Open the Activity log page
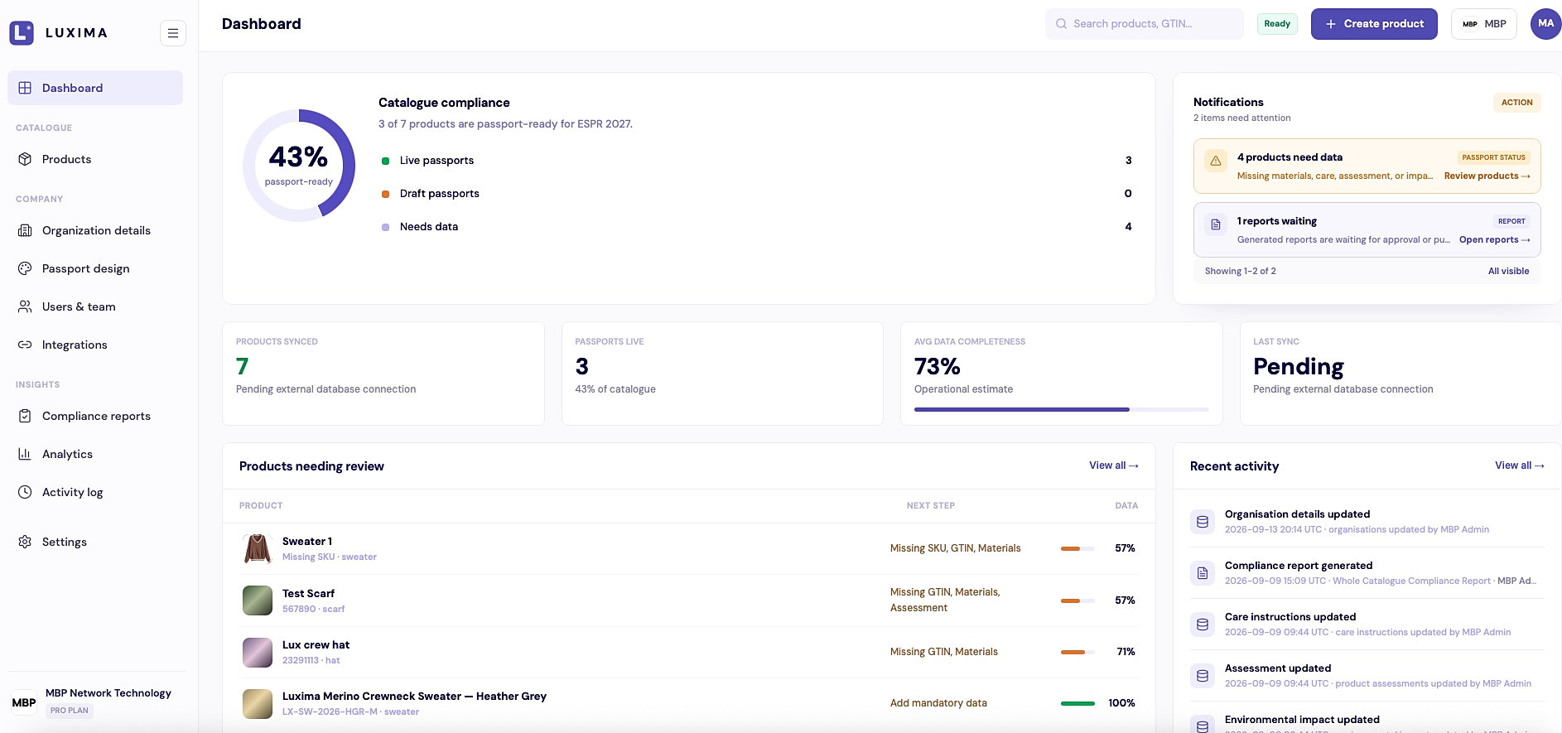Viewport: 1562px width, 733px height. click(95, 492)
